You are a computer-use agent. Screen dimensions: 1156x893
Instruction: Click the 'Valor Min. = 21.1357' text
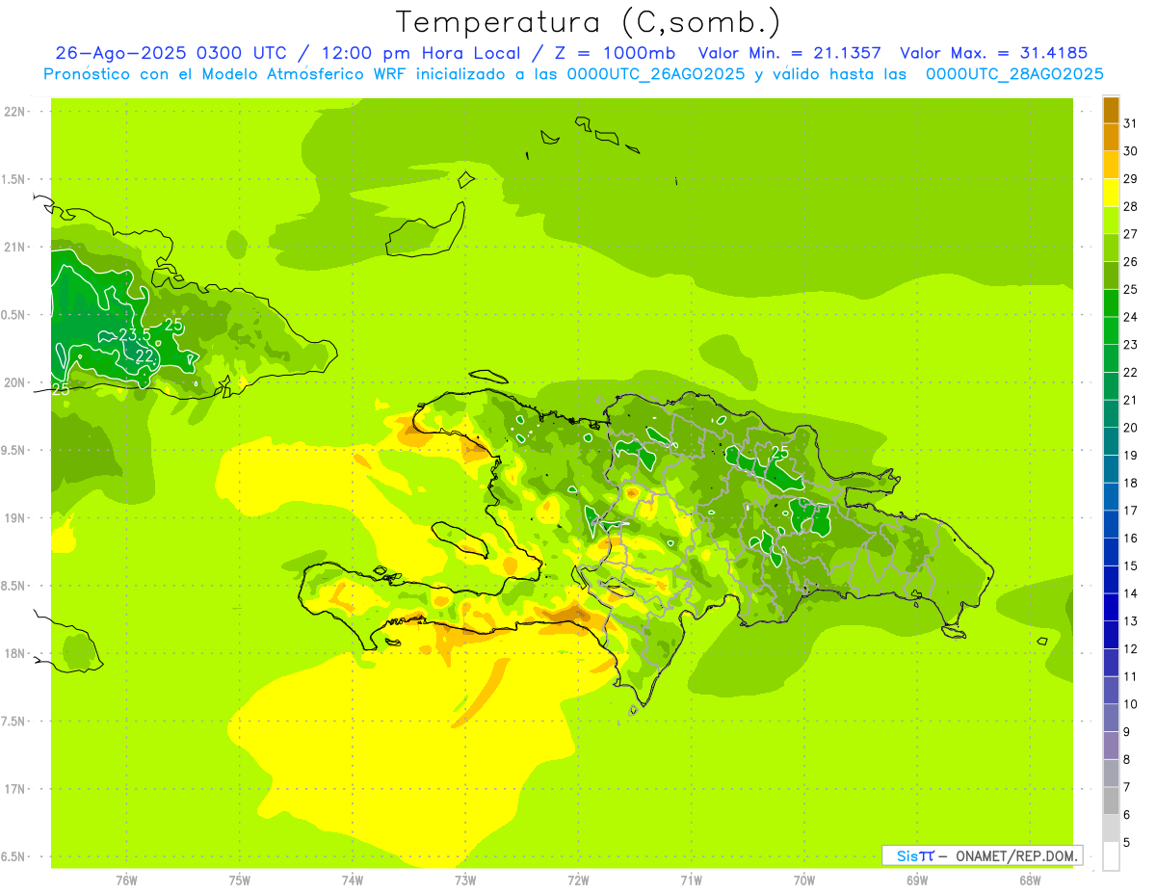click(x=790, y=53)
